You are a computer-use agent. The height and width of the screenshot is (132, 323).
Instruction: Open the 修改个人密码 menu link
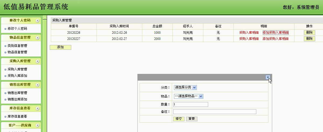[17, 28]
